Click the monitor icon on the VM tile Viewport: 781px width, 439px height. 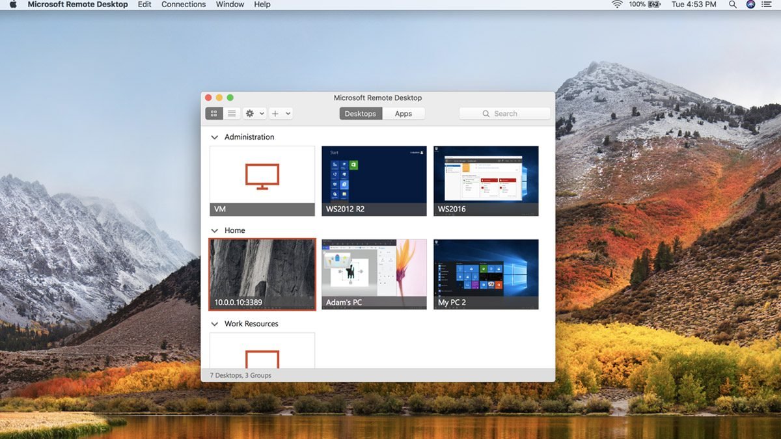pyautogui.click(x=262, y=176)
